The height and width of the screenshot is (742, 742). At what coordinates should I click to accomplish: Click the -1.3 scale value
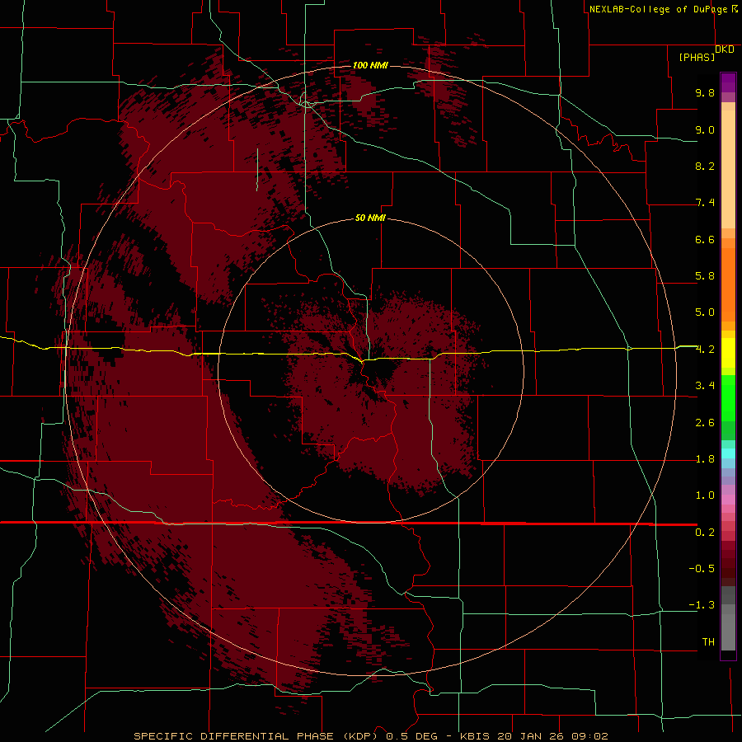click(702, 605)
